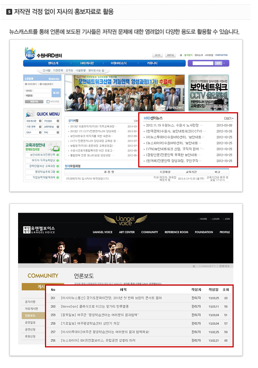Click green icon beside 평생학습프로그램
Screen dimensions: 258x368
pos(57,172)
